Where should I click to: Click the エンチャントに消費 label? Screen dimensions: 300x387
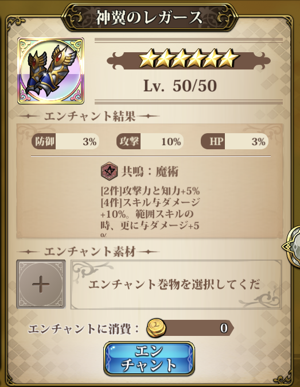coord(84,329)
